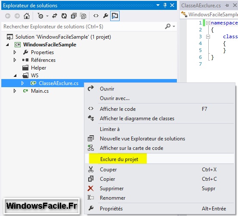This screenshot has width=238, height=216.
Task: Expand the Références node
Action: pos(15,60)
